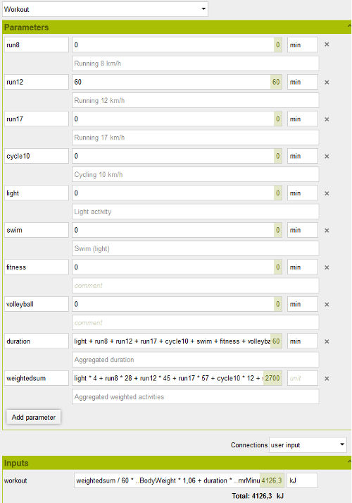Remove the run8 parameter with its X icon
The width and height of the screenshot is (352, 503).
click(x=327, y=44)
